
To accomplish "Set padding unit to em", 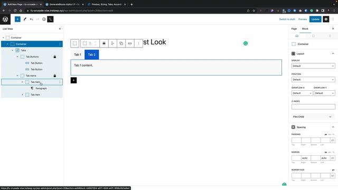I will pos(330,135).
